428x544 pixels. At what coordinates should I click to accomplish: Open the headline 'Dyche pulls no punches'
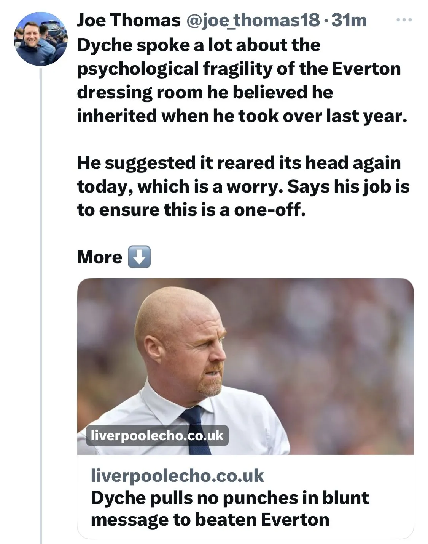pos(229,498)
